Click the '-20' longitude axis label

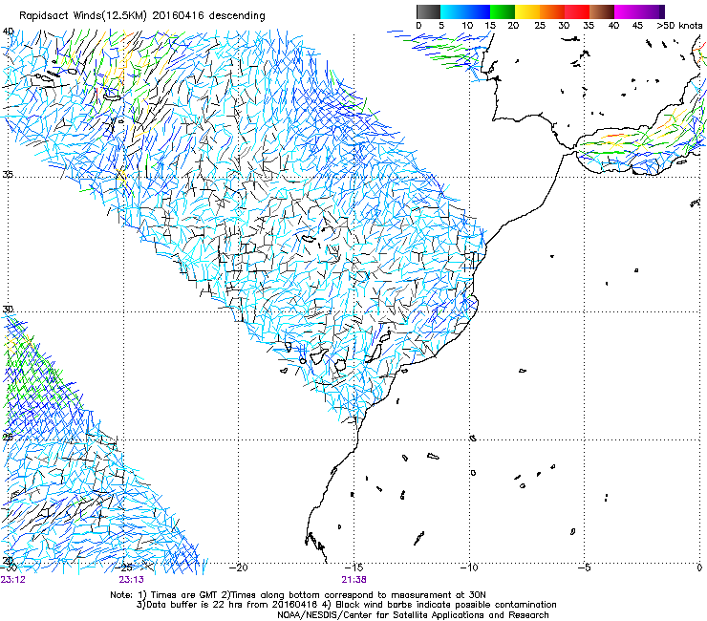click(239, 567)
